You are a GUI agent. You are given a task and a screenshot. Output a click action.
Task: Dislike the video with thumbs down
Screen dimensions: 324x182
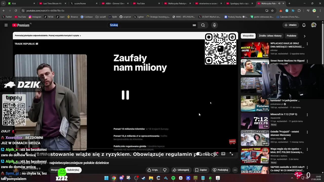(165, 170)
